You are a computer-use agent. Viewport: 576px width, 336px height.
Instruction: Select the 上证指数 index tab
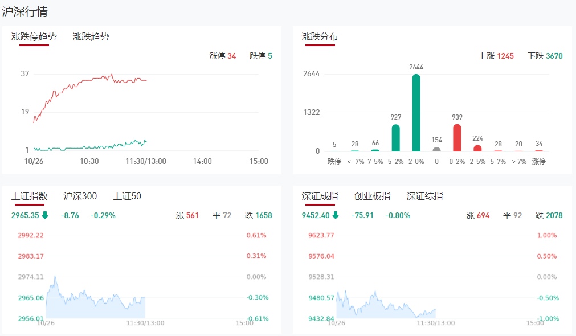(x=30, y=196)
